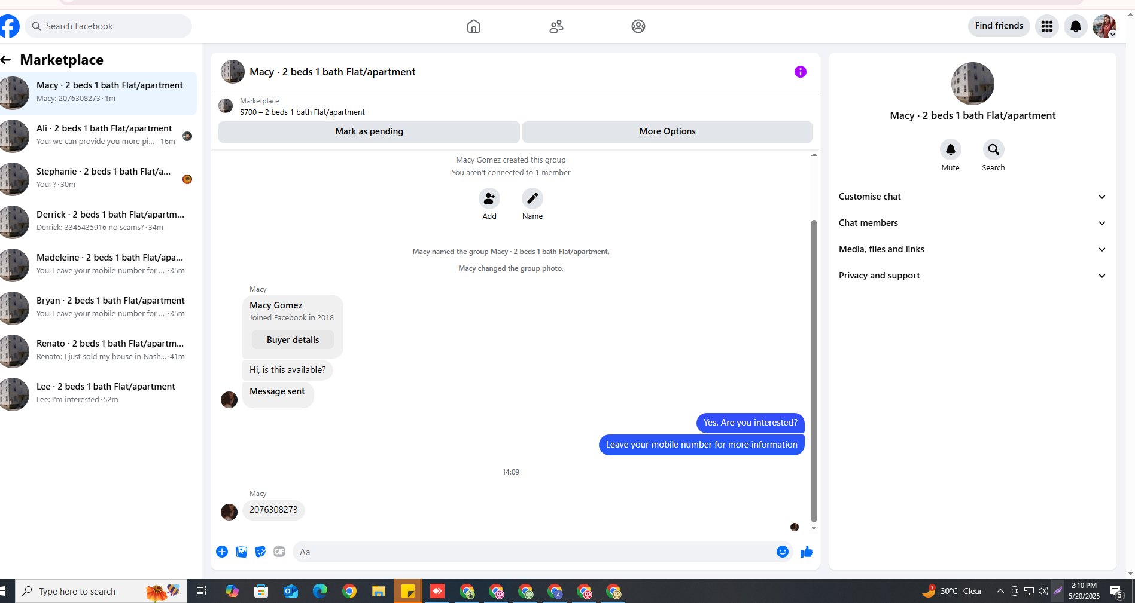
Task: Attach a photo or file
Action: click(241, 552)
